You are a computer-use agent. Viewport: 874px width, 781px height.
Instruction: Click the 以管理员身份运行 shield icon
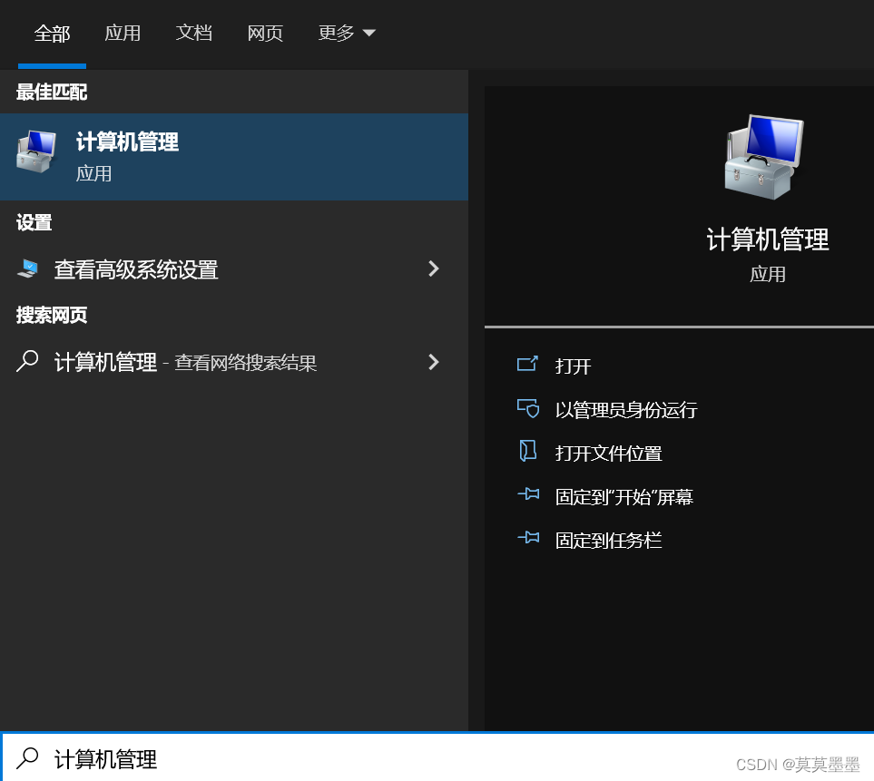pos(529,408)
